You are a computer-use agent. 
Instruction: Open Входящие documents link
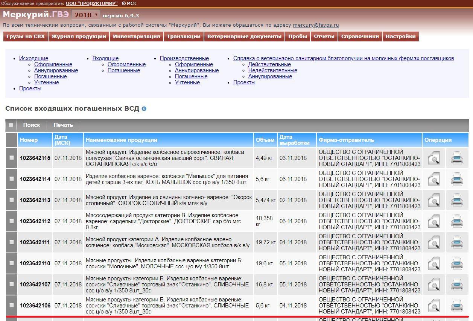point(105,58)
